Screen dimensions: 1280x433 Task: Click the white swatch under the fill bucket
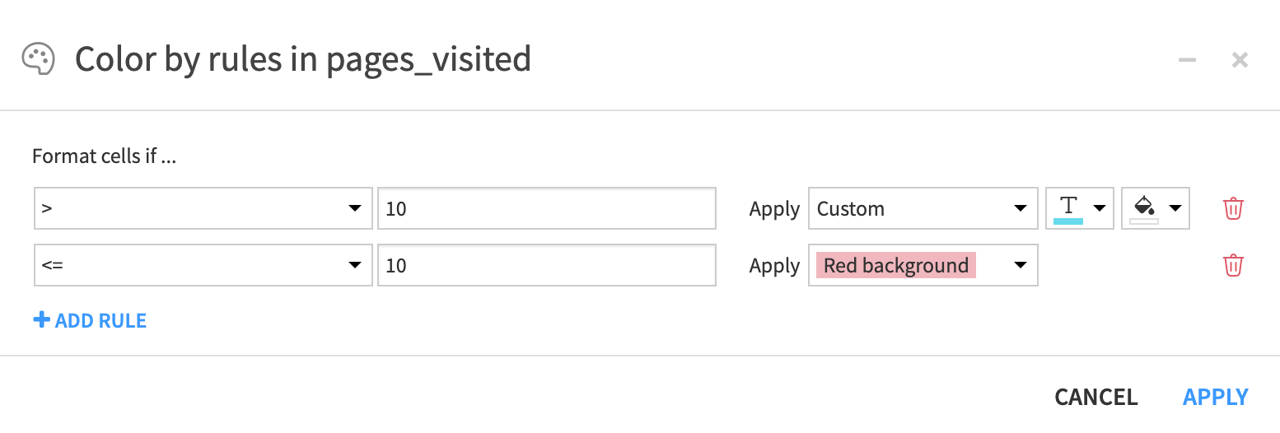pyautogui.click(x=1144, y=221)
